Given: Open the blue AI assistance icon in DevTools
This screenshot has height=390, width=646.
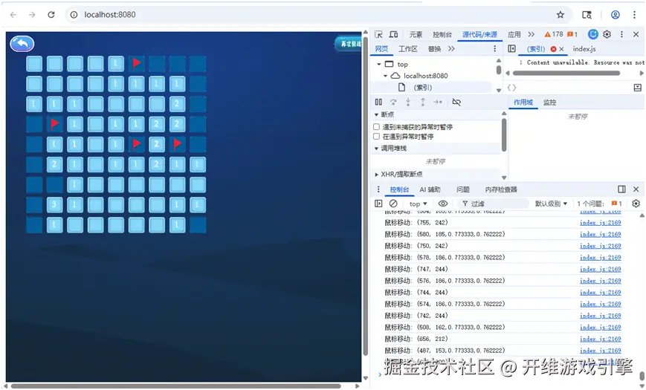Looking at the screenshot, I should point(593,34).
